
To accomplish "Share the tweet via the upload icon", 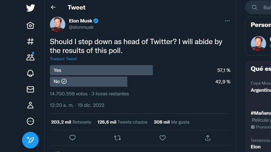I will [208, 138].
